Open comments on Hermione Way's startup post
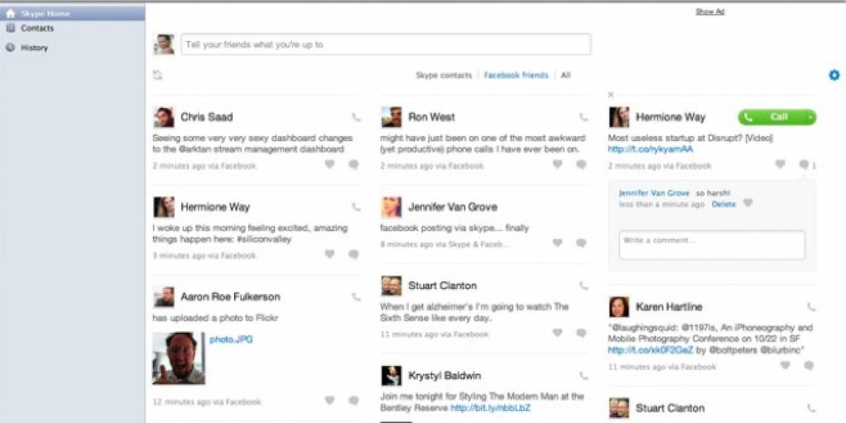The width and height of the screenshot is (846, 423). tap(804, 164)
